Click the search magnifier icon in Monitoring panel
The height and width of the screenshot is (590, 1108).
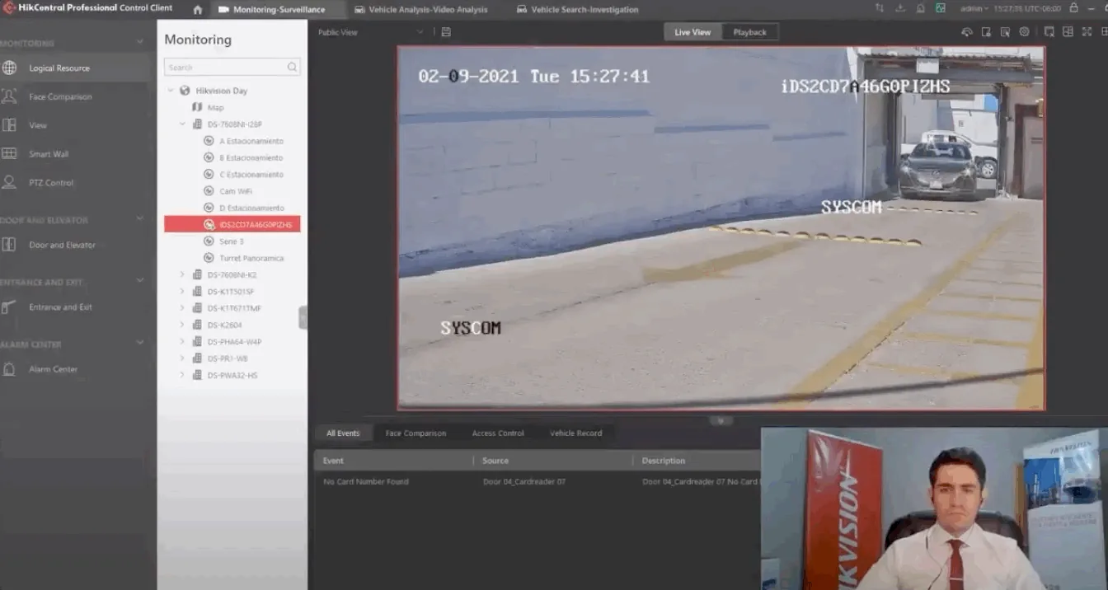point(292,68)
